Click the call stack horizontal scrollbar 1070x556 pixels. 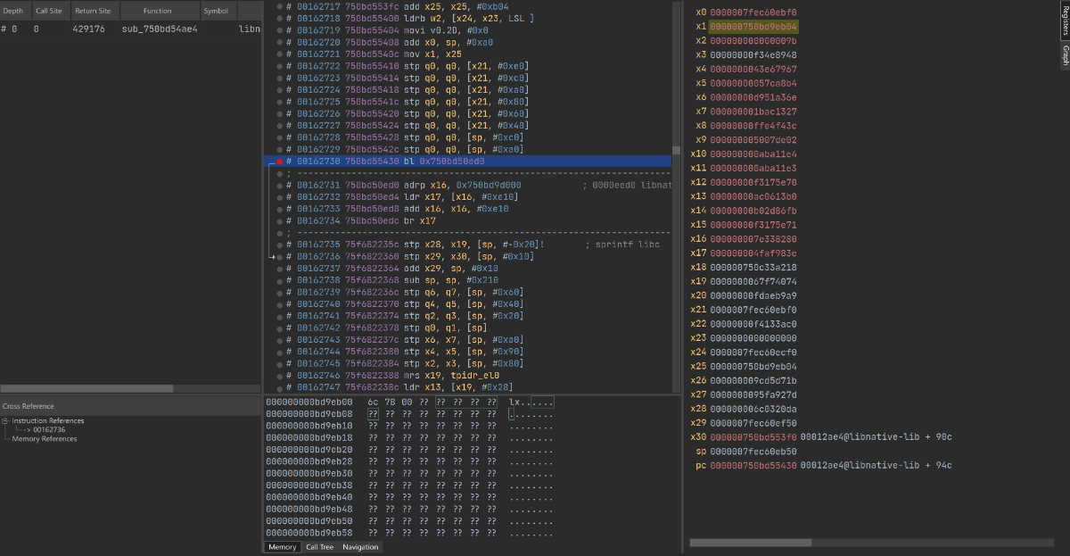pos(71,388)
